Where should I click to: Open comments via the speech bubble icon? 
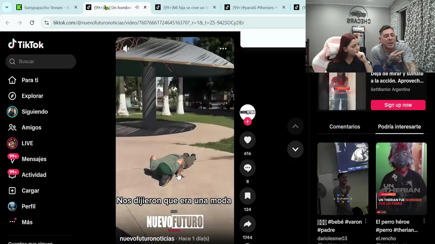pos(247,168)
